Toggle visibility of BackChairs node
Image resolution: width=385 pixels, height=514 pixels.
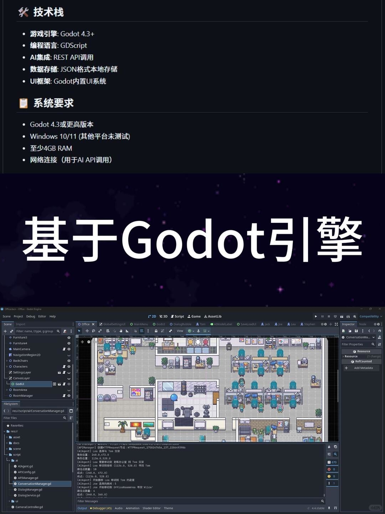(x=69, y=361)
